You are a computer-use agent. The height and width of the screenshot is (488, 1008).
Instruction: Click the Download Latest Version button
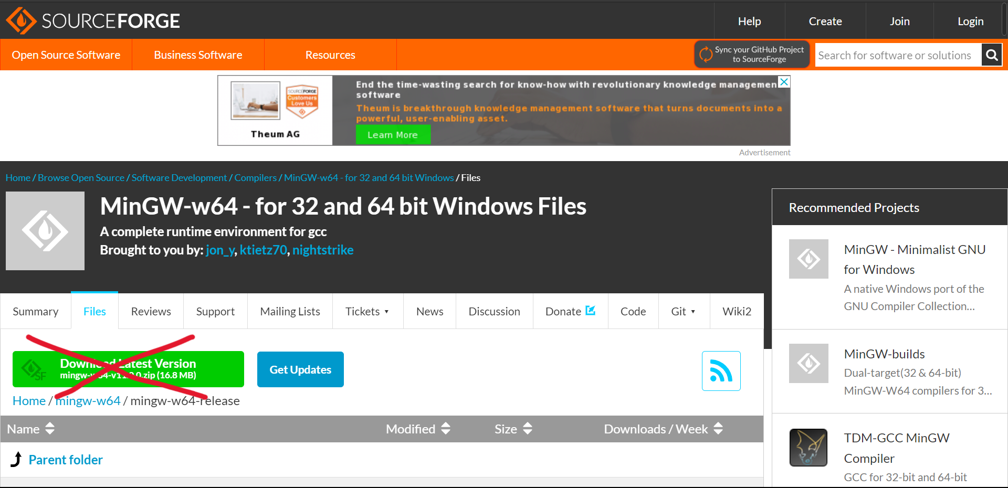[128, 369]
